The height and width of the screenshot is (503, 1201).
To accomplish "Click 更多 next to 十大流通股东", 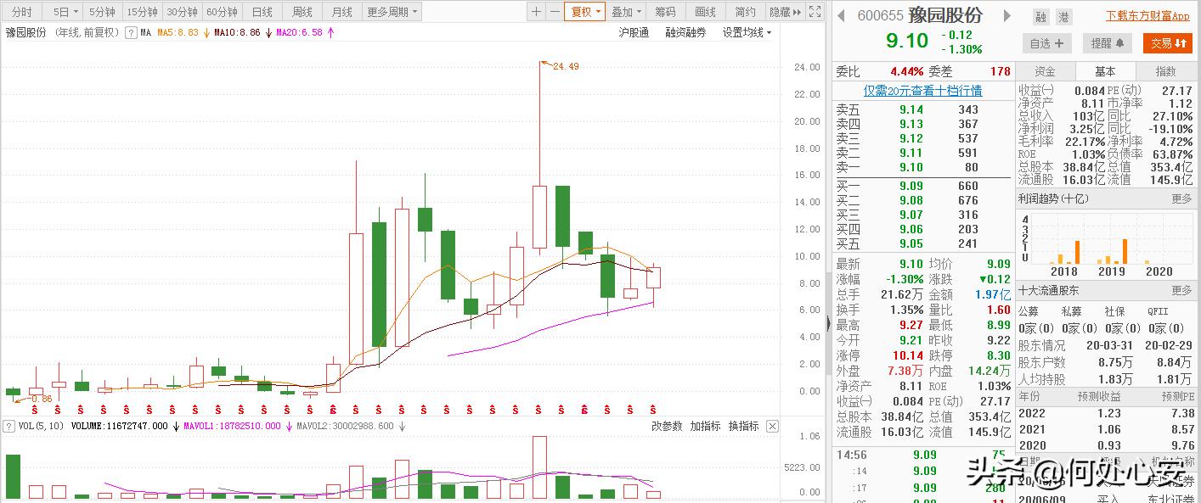I will coord(1182,290).
